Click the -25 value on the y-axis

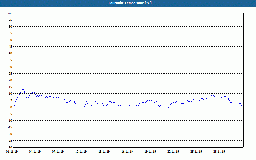10,141
